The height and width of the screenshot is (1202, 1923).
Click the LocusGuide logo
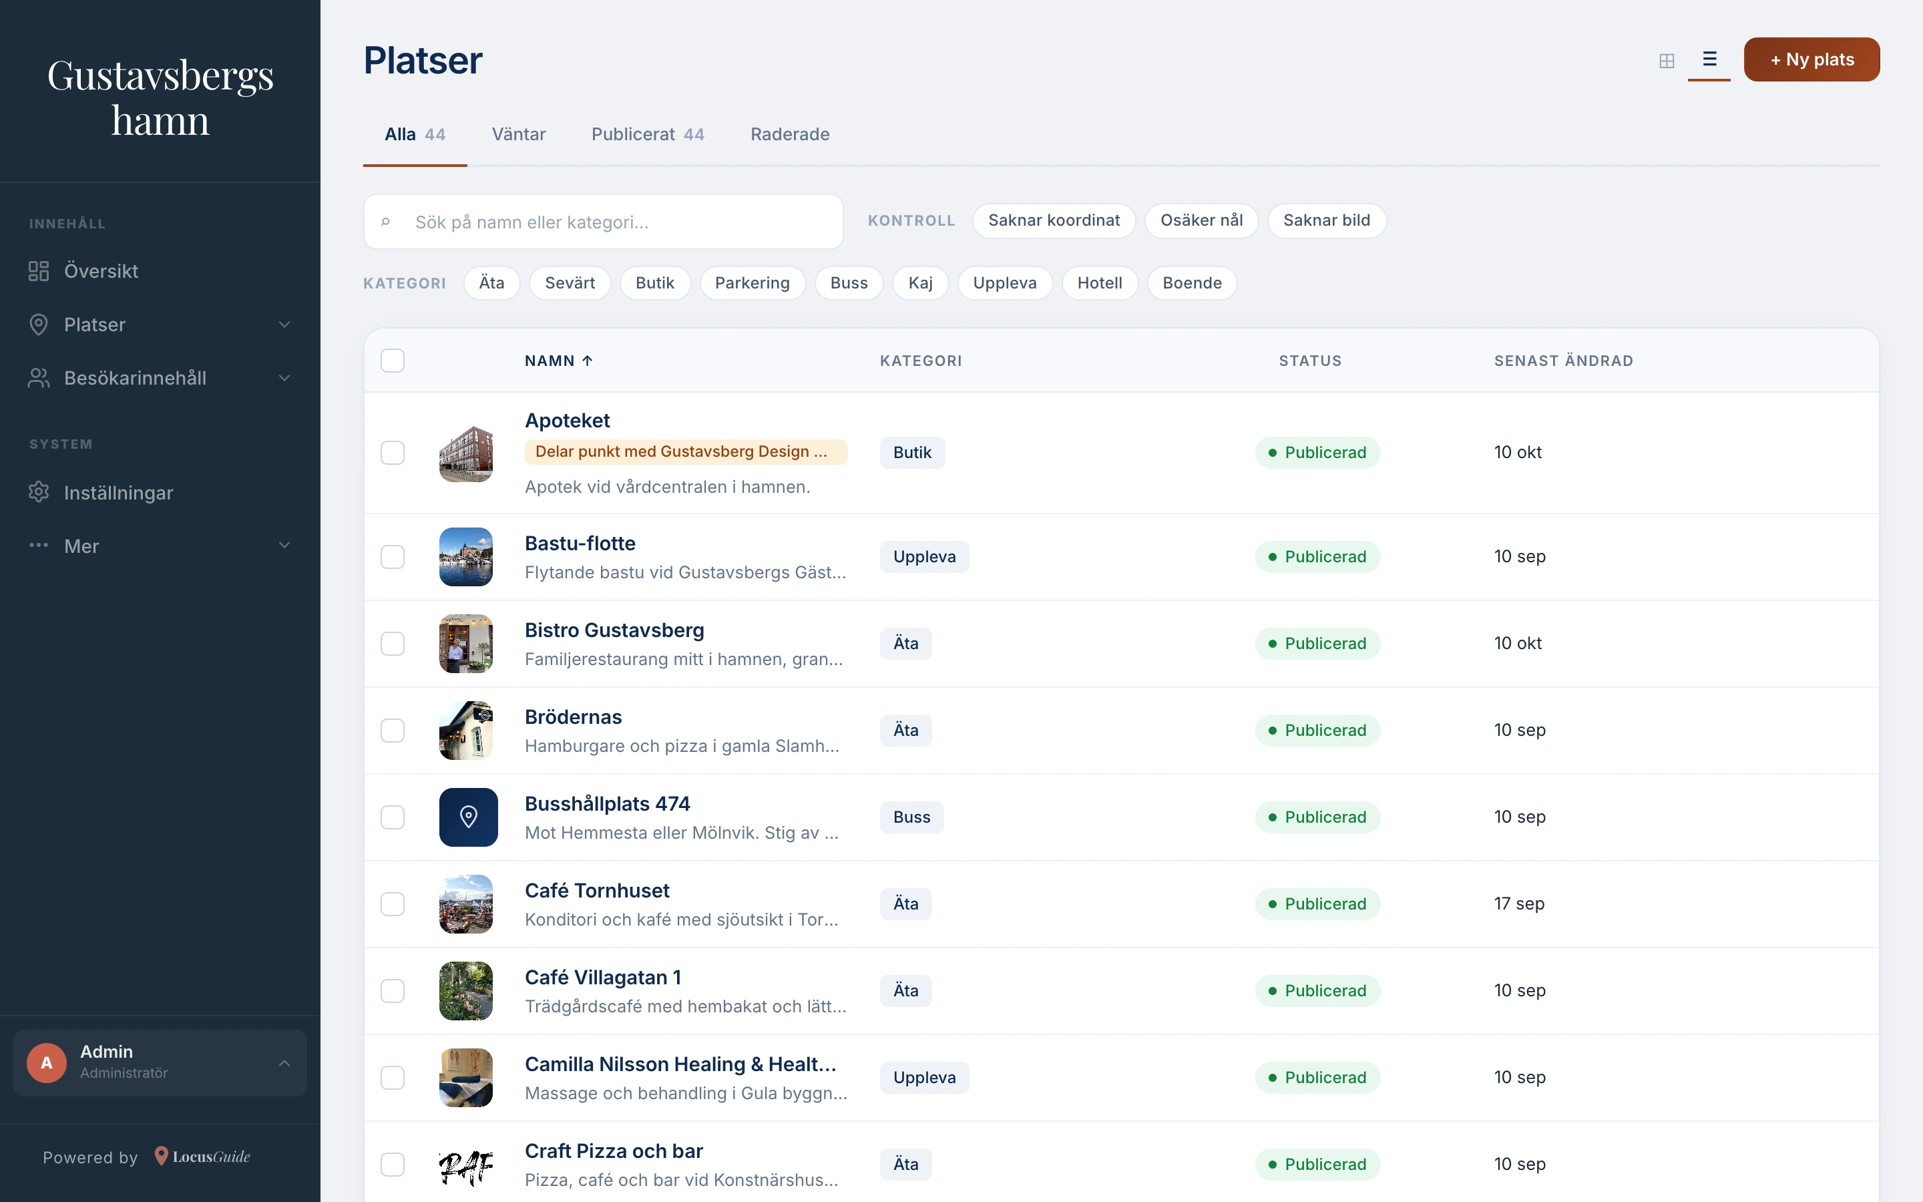202,1157
